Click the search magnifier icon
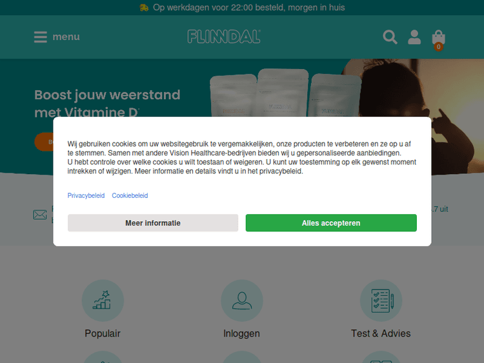This screenshot has width=484, height=363. [x=390, y=37]
